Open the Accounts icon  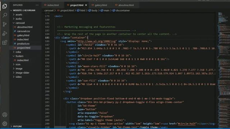point(5,115)
